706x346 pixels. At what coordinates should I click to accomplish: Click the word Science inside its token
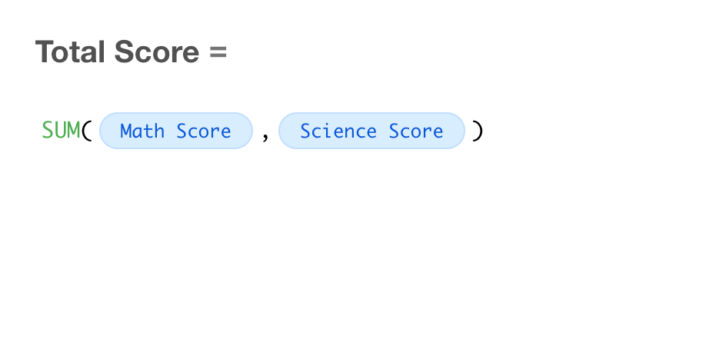(338, 131)
